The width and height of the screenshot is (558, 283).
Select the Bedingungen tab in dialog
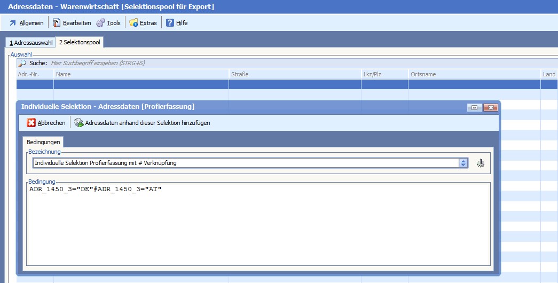(43, 142)
